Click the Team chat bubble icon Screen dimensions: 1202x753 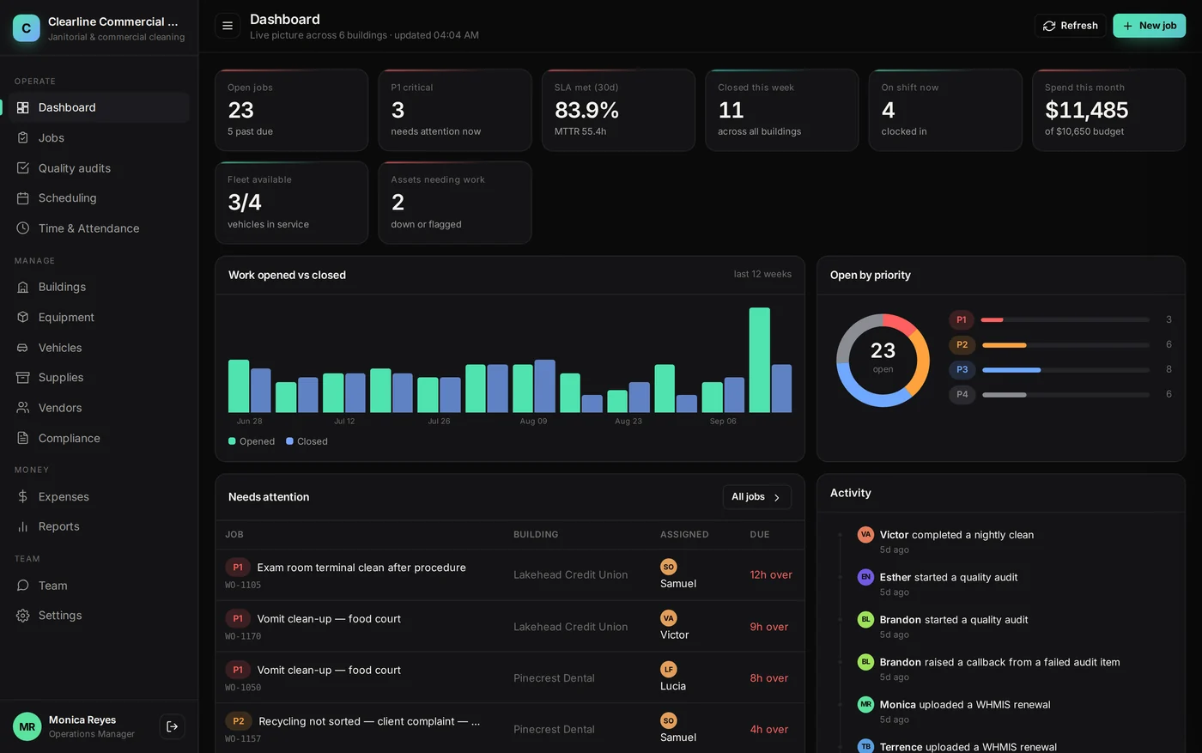23,586
